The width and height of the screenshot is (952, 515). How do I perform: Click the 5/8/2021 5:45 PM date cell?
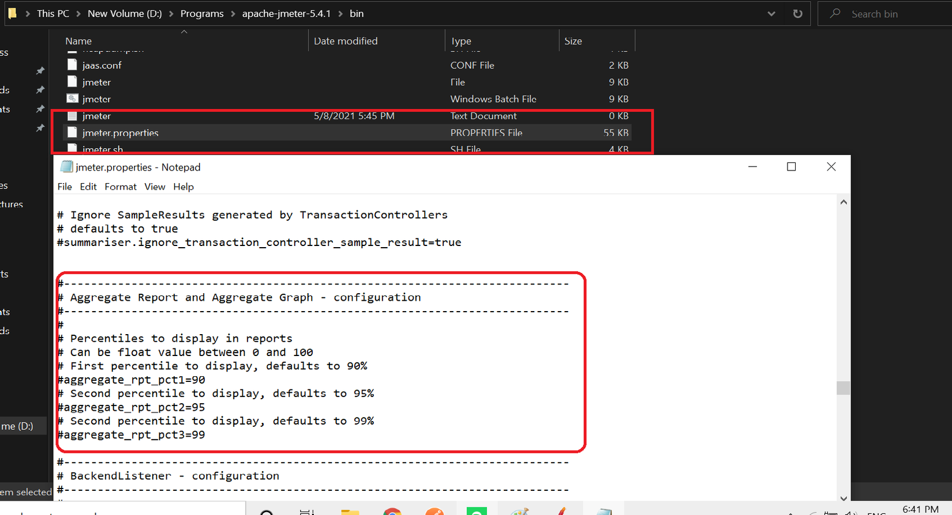coord(354,116)
